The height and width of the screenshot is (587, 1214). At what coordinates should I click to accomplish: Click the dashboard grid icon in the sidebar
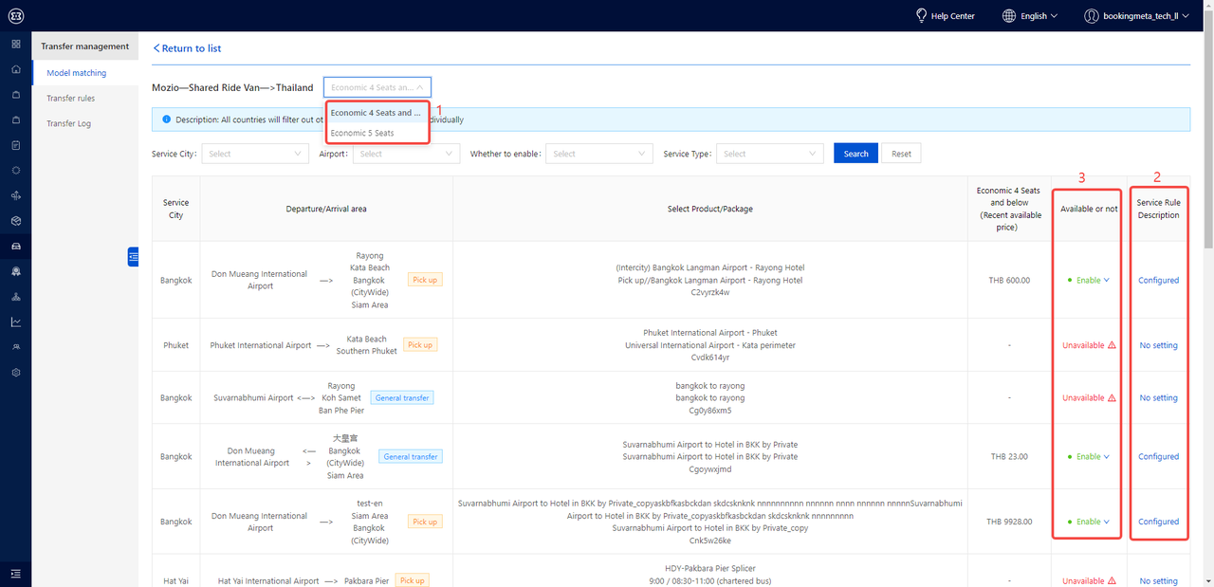pos(15,45)
